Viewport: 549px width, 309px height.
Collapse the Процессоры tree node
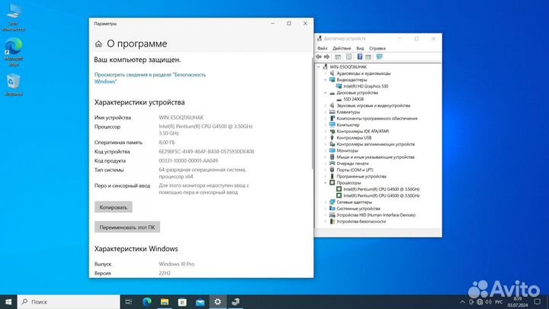coord(326,182)
